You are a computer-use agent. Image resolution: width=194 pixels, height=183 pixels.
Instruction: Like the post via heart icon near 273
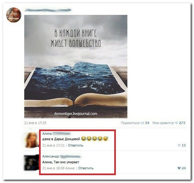[176, 123]
